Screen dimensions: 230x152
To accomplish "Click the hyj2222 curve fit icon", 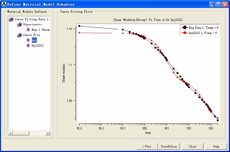I will [28, 45].
